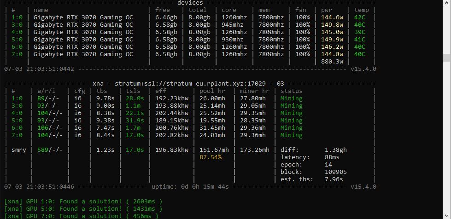This screenshot has height=219, width=451.
Task: Select the 'devices' section header text
Action: click(x=190, y=2)
